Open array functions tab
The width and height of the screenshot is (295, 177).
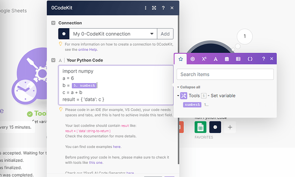pyautogui.click(x=238, y=59)
